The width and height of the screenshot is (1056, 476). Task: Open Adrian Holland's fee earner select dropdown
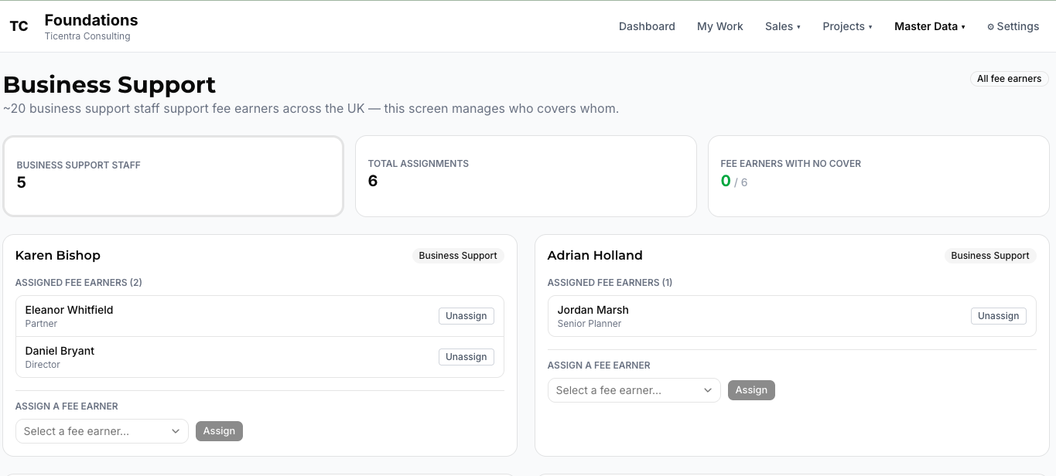coord(634,390)
